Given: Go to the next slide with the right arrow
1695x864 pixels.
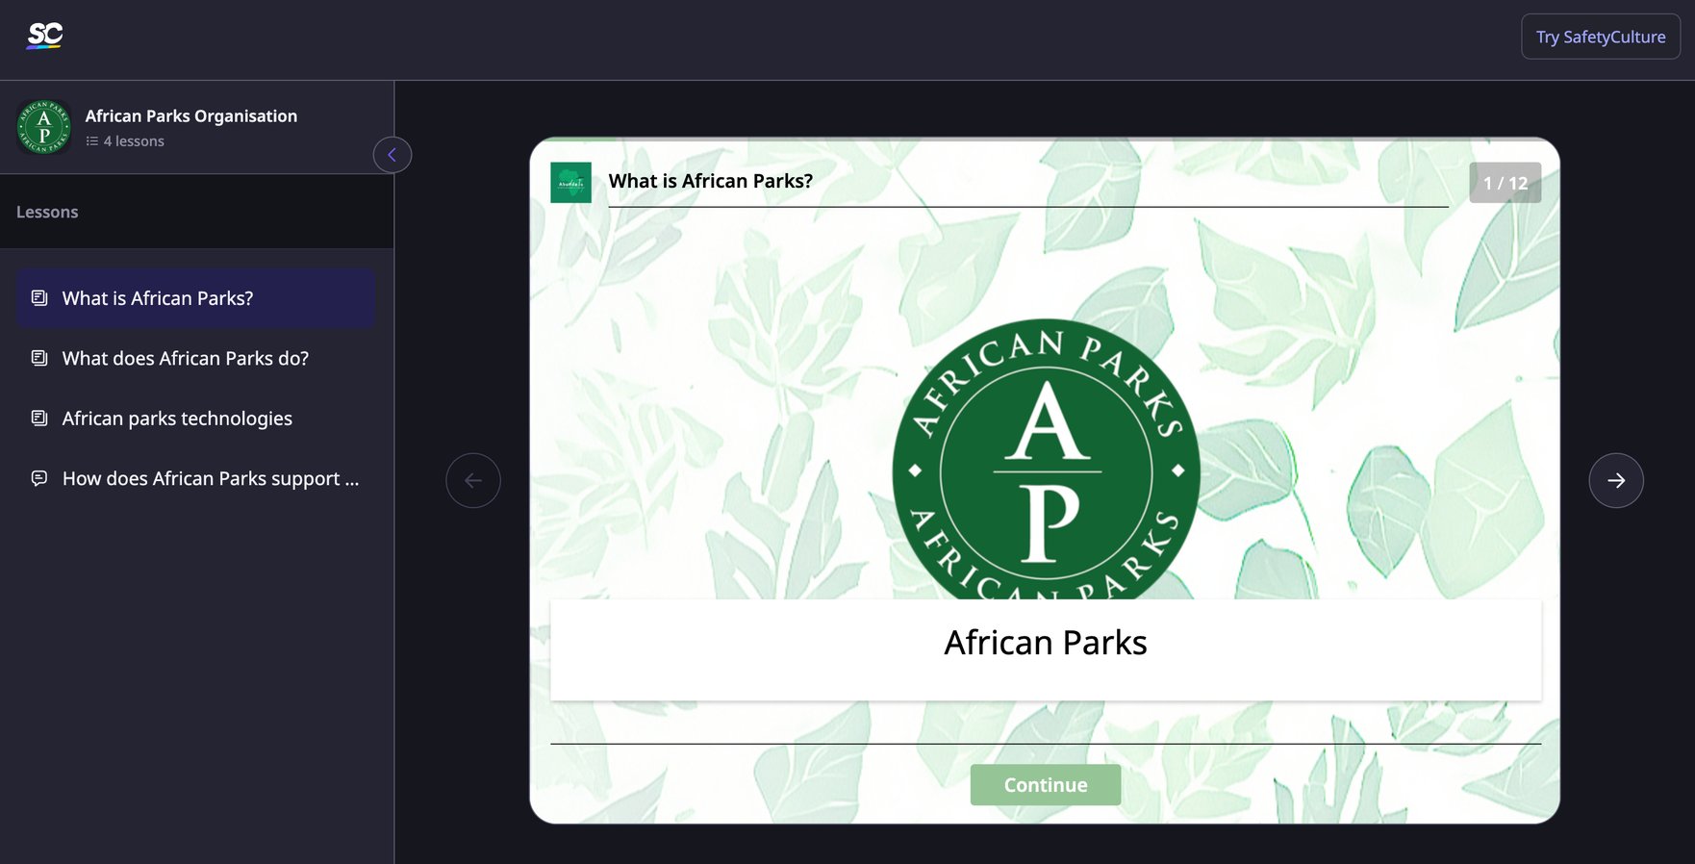Looking at the screenshot, I should [x=1616, y=480].
